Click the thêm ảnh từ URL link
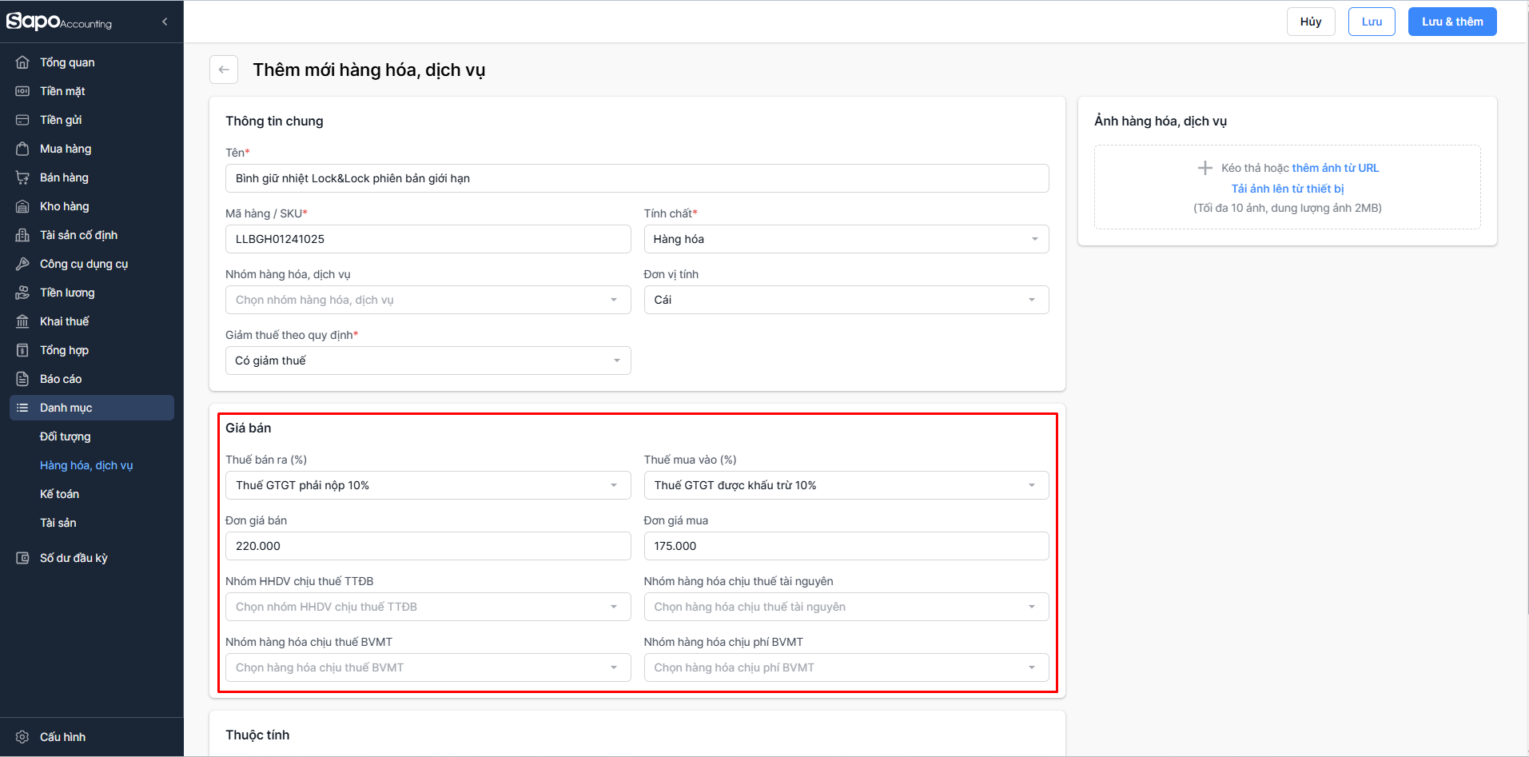1529x757 pixels. coord(1335,168)
